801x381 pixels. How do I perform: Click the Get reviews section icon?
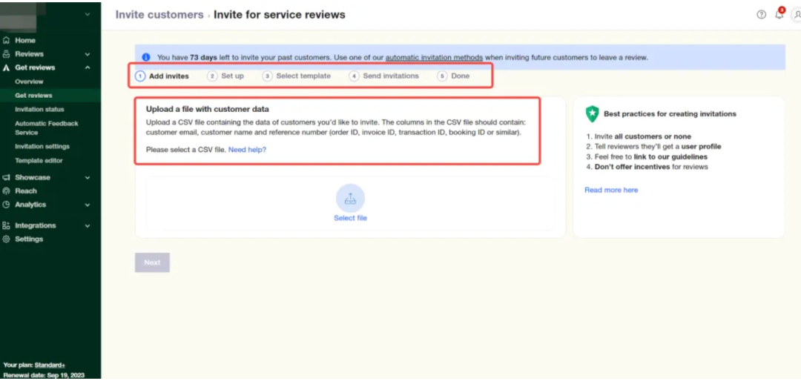click(6, 67)
